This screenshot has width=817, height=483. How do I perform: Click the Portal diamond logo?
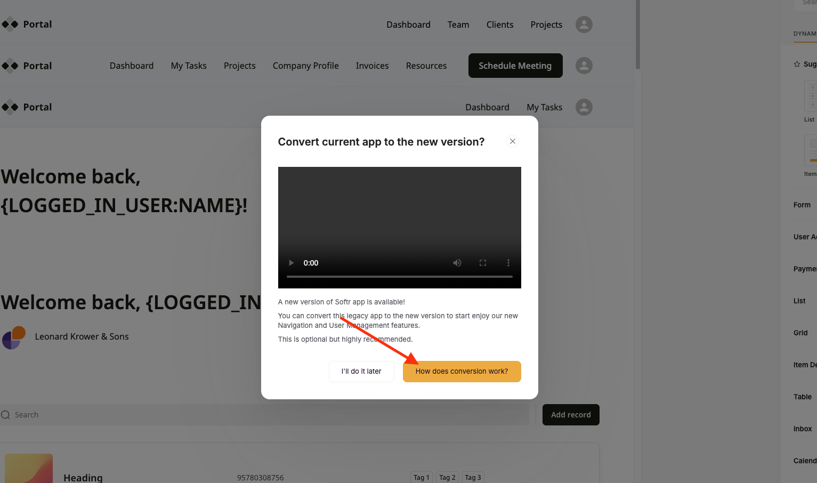[x=10, y=24]
